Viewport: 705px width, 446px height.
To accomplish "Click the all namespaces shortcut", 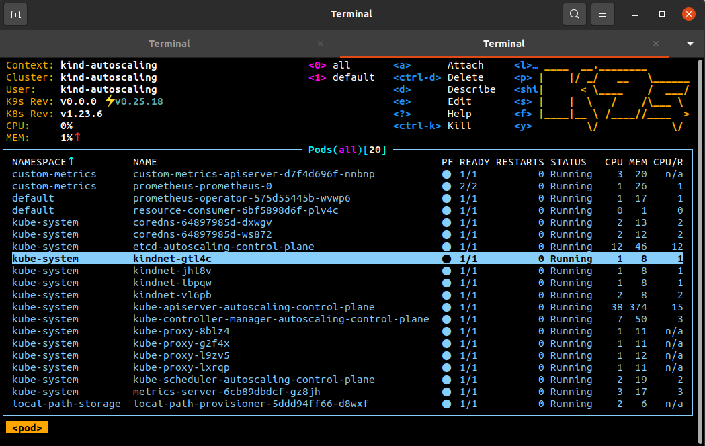I will coord(341,65).
